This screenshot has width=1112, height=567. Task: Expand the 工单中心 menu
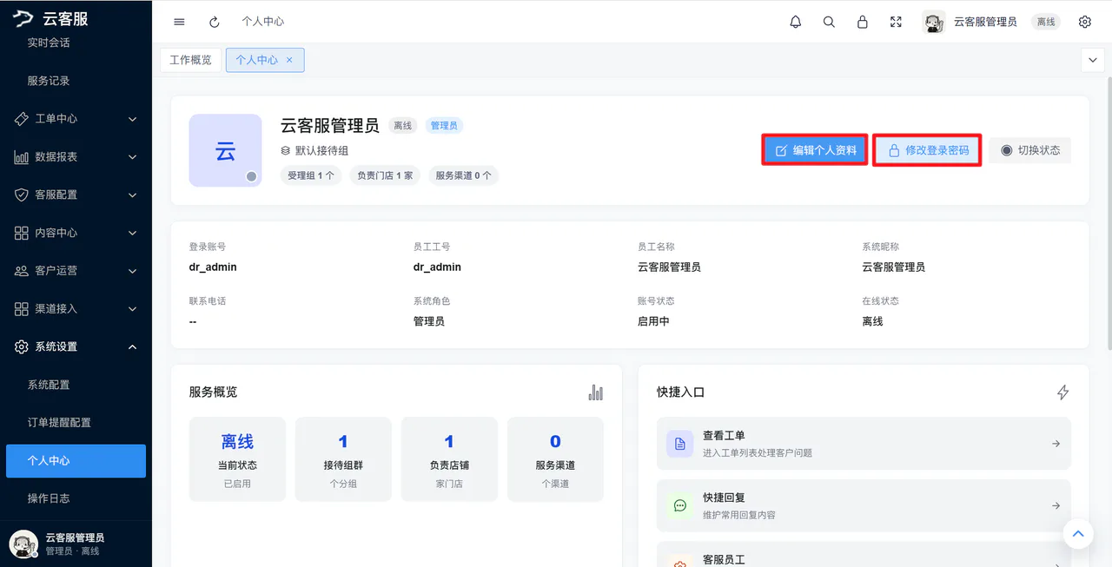pos(76,119)
